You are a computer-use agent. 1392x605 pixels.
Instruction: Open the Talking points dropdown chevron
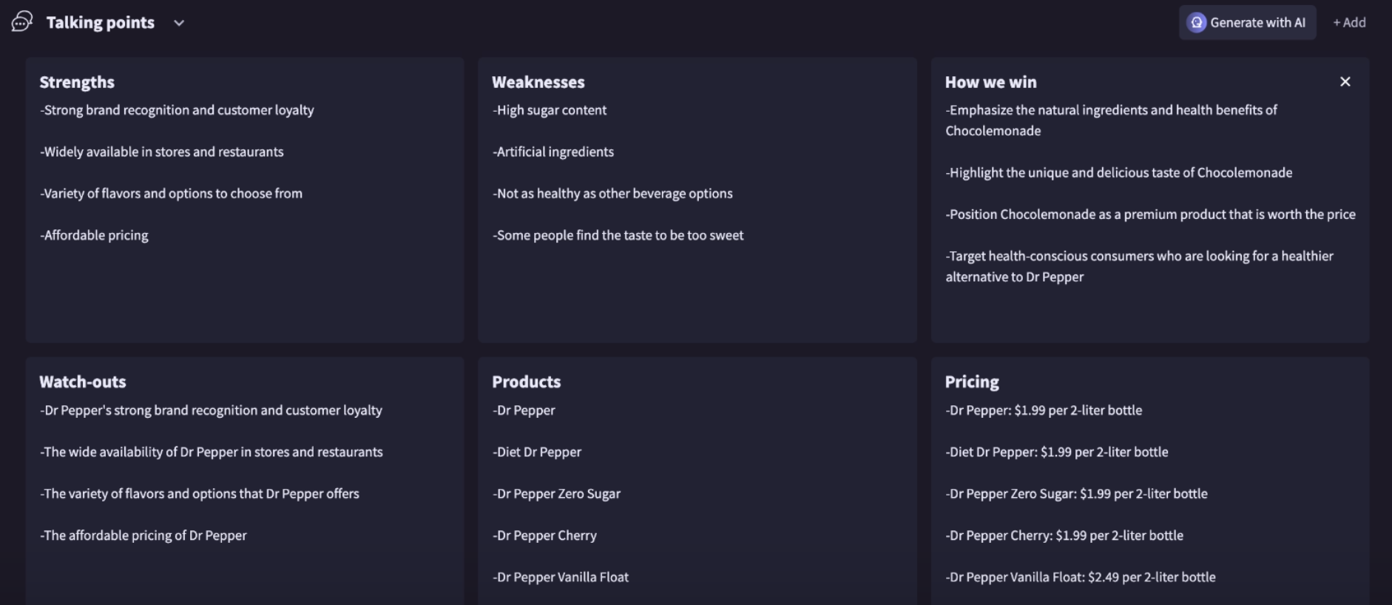(178, 23)
